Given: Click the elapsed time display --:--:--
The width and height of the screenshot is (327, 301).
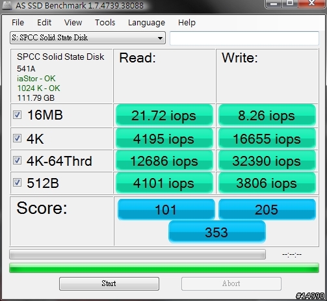Looking at the screenshot, I should (x=292, y=255).
